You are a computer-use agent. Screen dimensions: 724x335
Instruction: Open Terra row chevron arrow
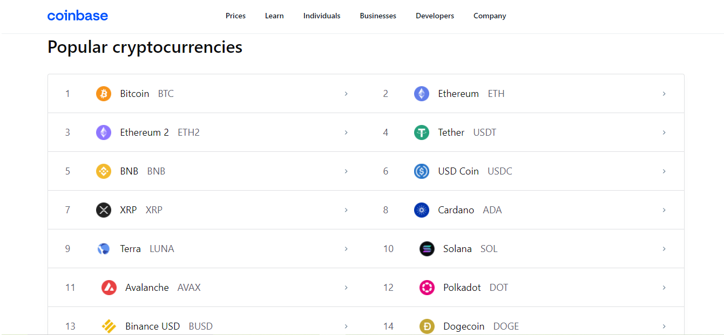(x=346, y=249)
